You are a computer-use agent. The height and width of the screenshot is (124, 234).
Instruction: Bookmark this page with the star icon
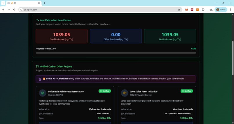[179, 10]
